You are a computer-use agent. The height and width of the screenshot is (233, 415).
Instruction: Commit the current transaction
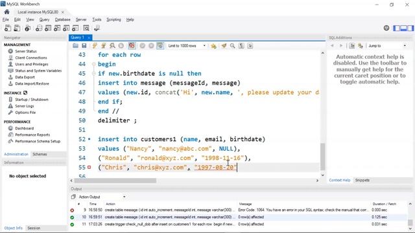[143, 46]
